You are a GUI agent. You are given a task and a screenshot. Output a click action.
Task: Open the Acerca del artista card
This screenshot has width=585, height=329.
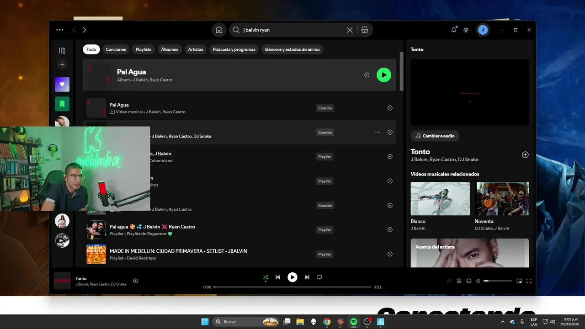[470, 253]
